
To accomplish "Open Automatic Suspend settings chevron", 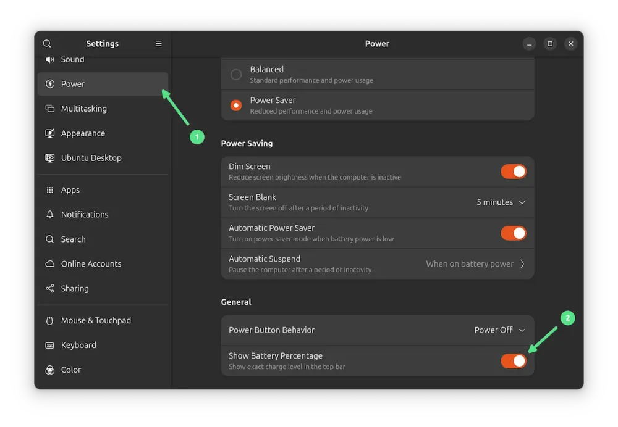I will pyautogui.click(x=522, y=264).
